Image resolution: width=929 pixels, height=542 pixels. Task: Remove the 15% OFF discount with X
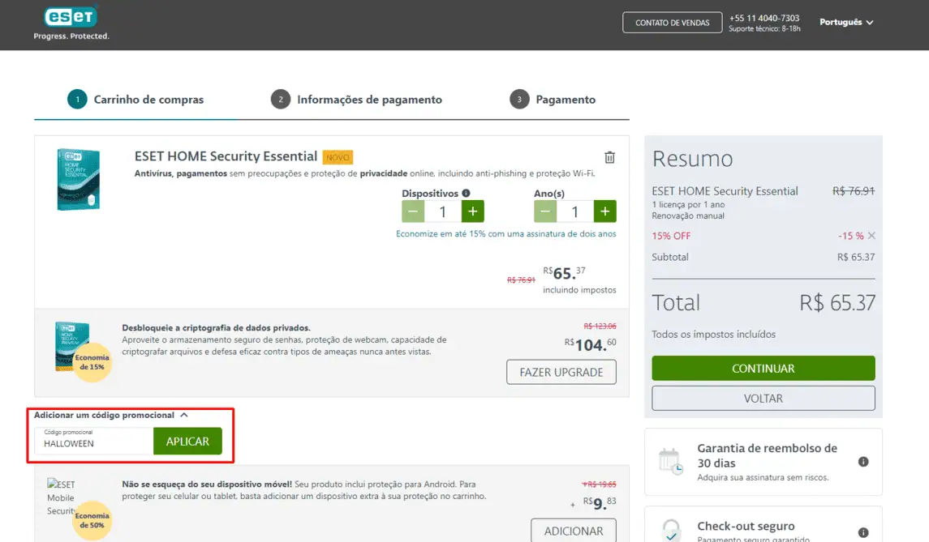pos(871,236)
